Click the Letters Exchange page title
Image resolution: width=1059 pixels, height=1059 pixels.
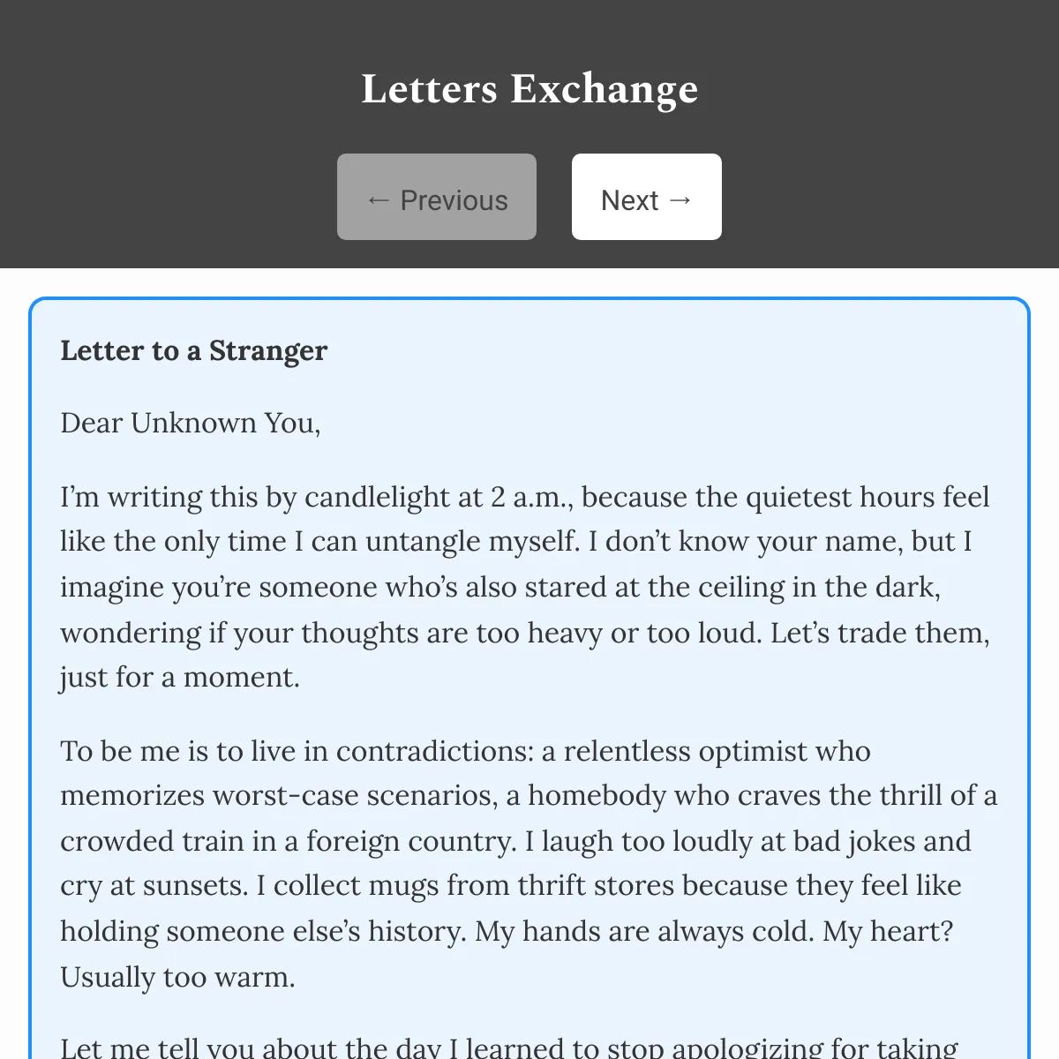pos(529,88)
